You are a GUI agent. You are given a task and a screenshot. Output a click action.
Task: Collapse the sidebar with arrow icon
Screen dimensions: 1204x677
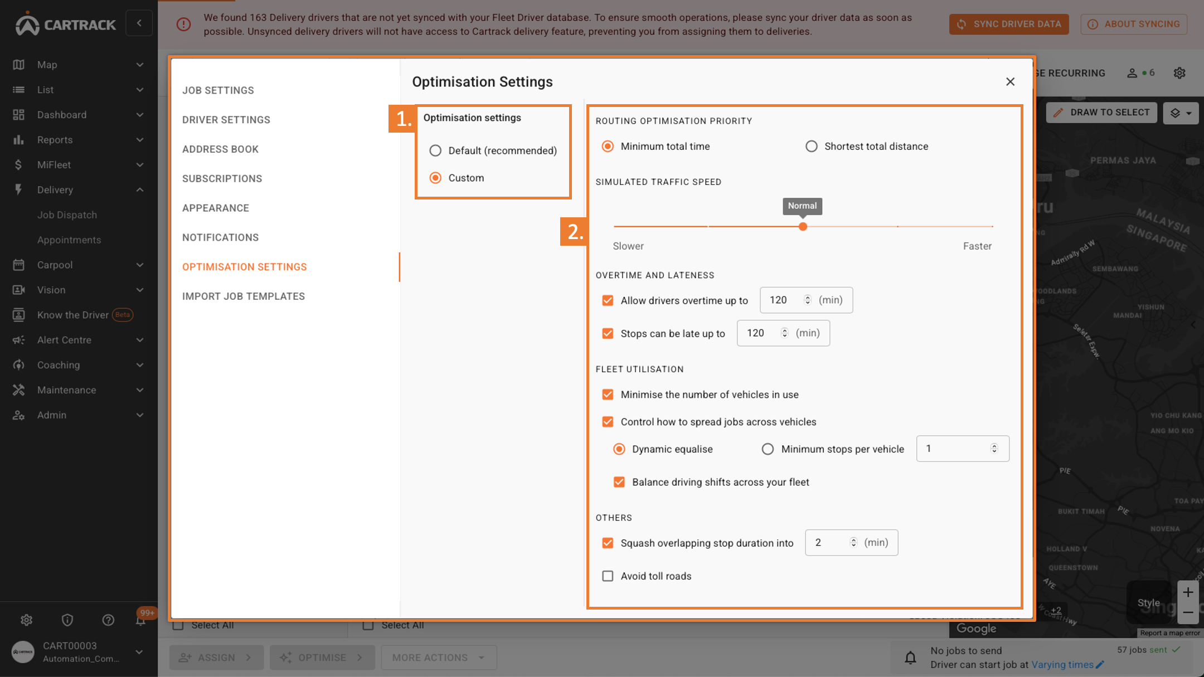point(139,23)
